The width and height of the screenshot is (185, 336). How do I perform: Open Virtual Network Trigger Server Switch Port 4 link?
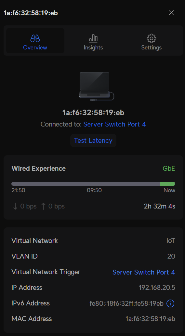pos(144,272)
